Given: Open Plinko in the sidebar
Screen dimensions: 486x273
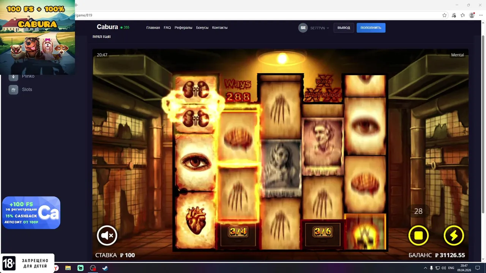Looking at the screenshot, I should tap(28, 76).
